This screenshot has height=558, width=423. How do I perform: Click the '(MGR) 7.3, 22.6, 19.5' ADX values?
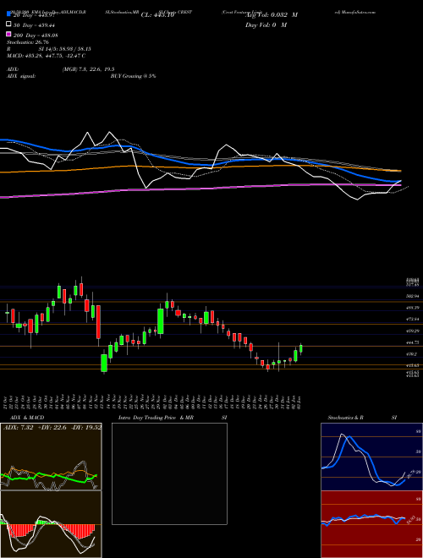coord(88,69)
